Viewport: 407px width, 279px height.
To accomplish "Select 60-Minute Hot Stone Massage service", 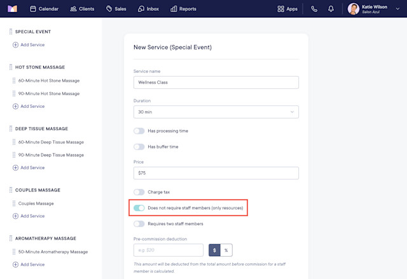I will (49, 81).
